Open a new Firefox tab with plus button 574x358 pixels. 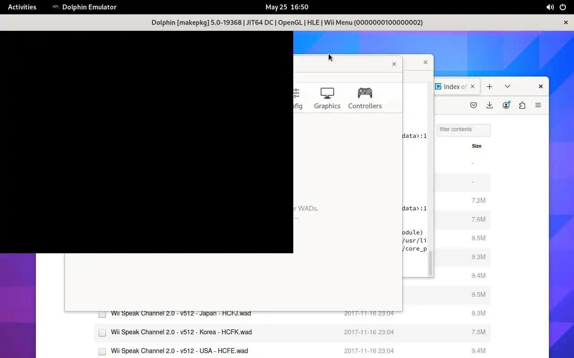(x=490, y=86)
